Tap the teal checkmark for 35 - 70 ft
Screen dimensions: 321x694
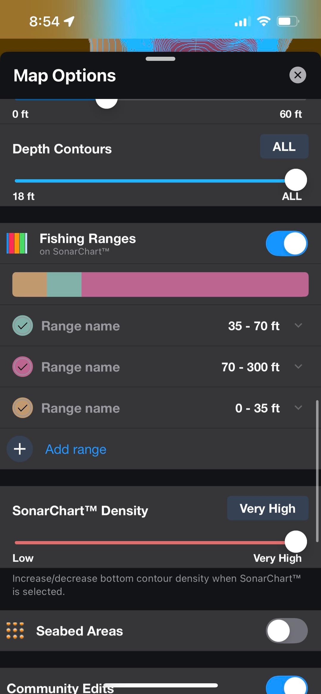pos(23,326)
